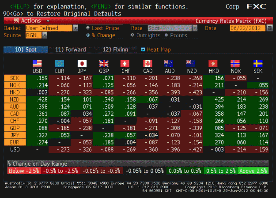This screenshot has width=276, height=198.
Task: Click the AUD Australia flag icon
Action: click(x=168, y=64)
